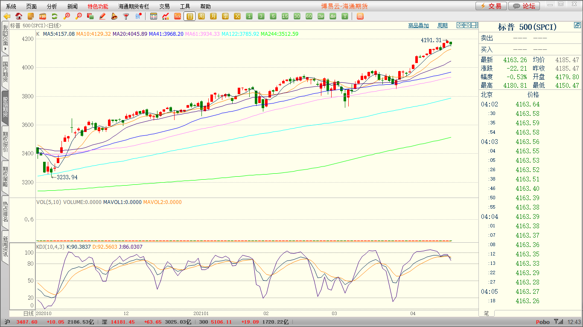The width and height of the screenshot is (583, 327).
Task: Click the Y period icon
Action: (345, 16)
